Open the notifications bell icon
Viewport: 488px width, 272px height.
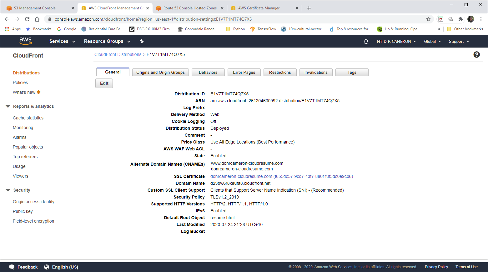pos(366,41)
